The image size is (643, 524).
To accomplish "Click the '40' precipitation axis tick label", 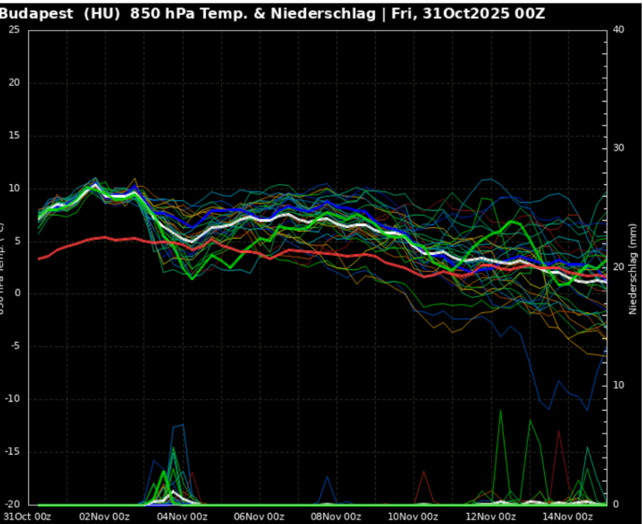I will [619, 29].
